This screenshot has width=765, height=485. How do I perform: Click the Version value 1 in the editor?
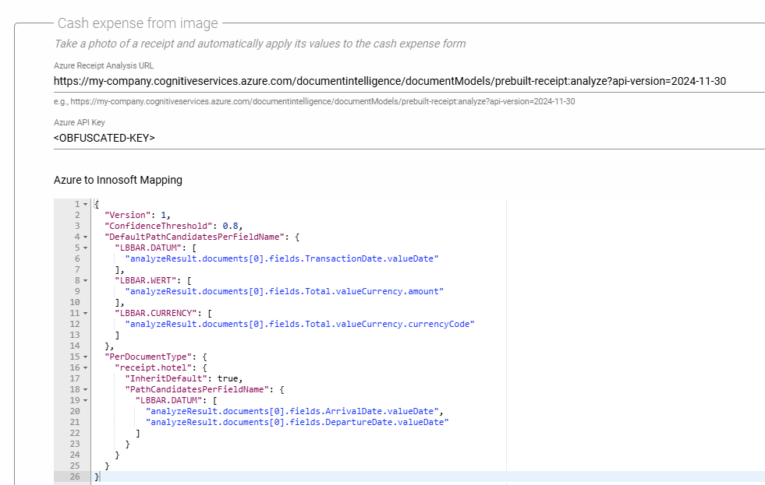pyautogui.click(x=163, y=215)
